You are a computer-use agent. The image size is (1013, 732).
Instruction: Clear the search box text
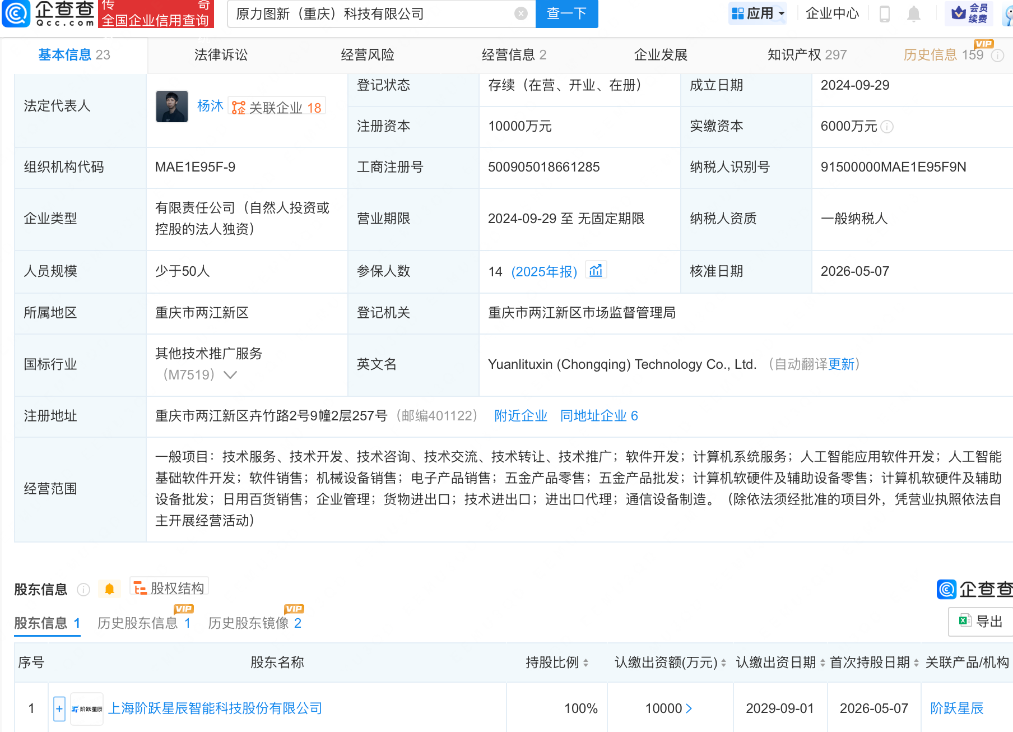(x=521, y=13)
